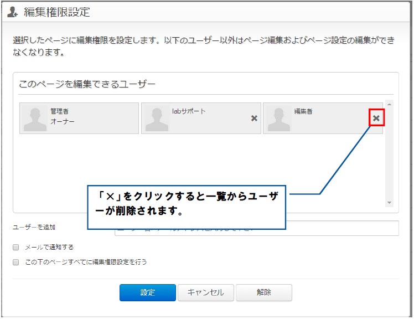This screenshot has width=414, height=319.
Task: Click the user-add icon beside 編集権限設定 title
Action: point(12,12)
